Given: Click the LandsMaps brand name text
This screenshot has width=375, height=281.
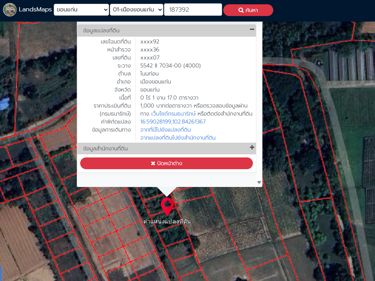Looking at the screenshot, I should click(35, 10).
